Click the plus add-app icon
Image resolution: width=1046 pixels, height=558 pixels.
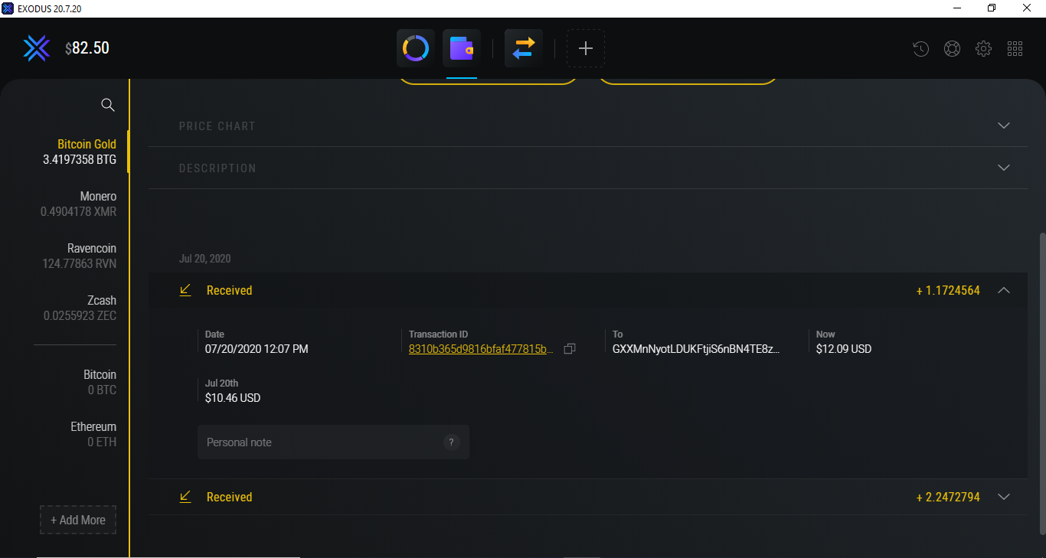(x=586, y=48)
